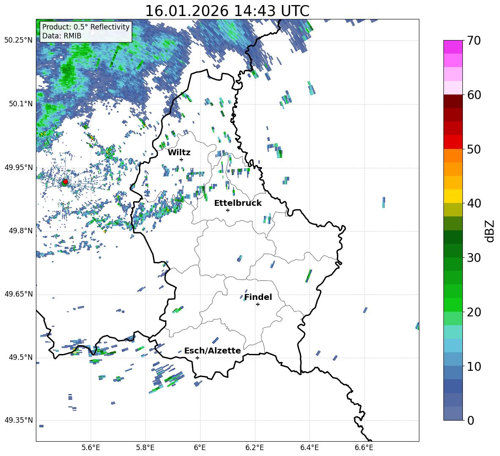
Task: Click the Product: 0.5° Reflectivity text
Action: (86, 27)
